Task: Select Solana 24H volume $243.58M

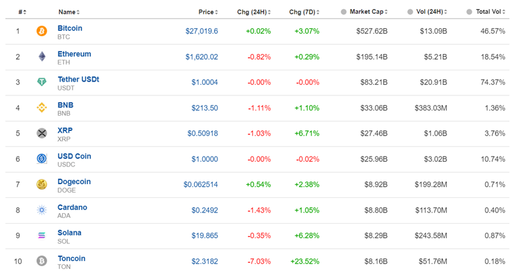Action: [x=431, y=235]
